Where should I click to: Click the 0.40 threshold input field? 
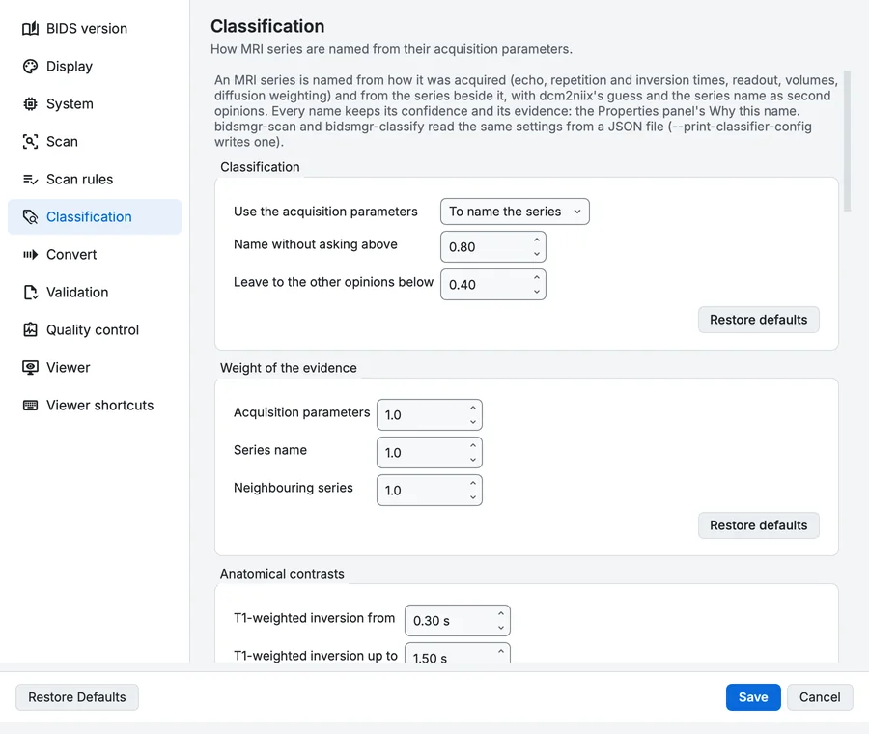coord(493,284)
